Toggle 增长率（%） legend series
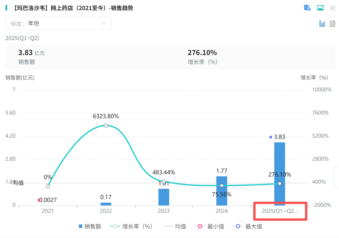339x238 pixels. coord(131,226)
